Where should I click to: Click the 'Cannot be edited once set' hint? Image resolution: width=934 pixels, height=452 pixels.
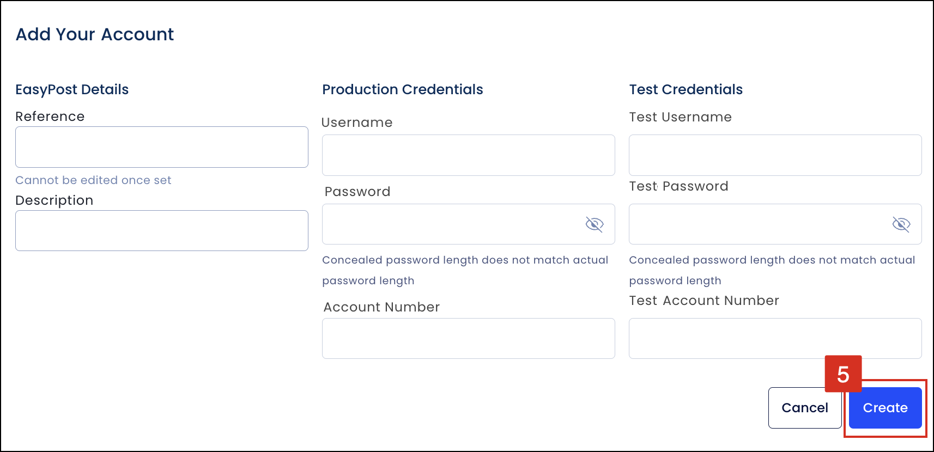[93, 180]
